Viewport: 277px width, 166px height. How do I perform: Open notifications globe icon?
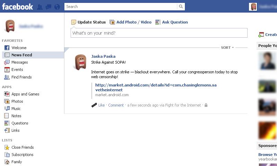57,7
